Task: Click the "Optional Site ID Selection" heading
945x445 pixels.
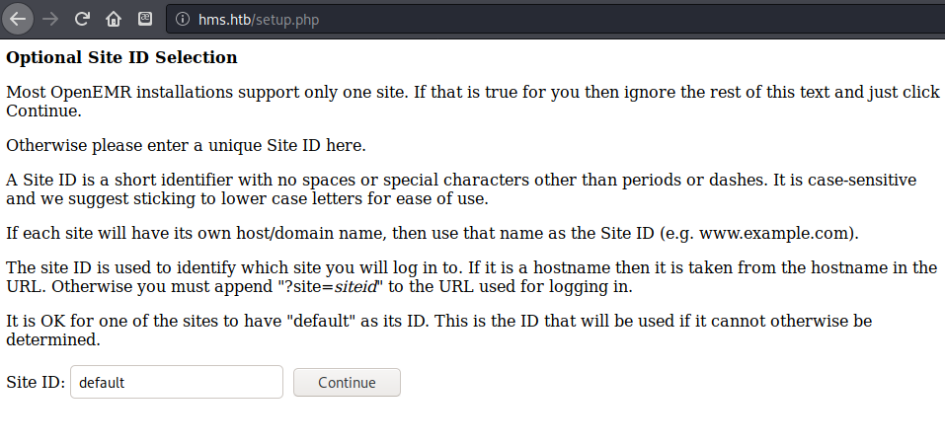Action: (122, 57)
